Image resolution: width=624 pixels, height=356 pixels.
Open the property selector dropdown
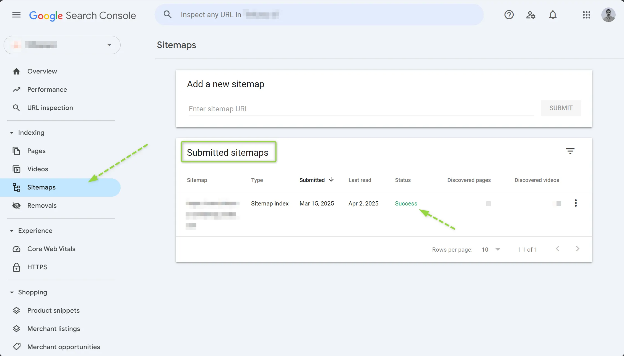(x=62, y=45)
